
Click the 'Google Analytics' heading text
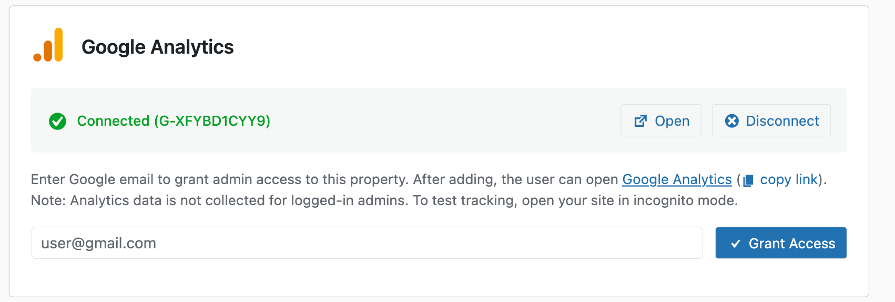(158, 47)
